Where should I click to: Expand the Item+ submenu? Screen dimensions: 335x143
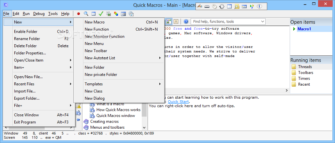pos(39,67)
